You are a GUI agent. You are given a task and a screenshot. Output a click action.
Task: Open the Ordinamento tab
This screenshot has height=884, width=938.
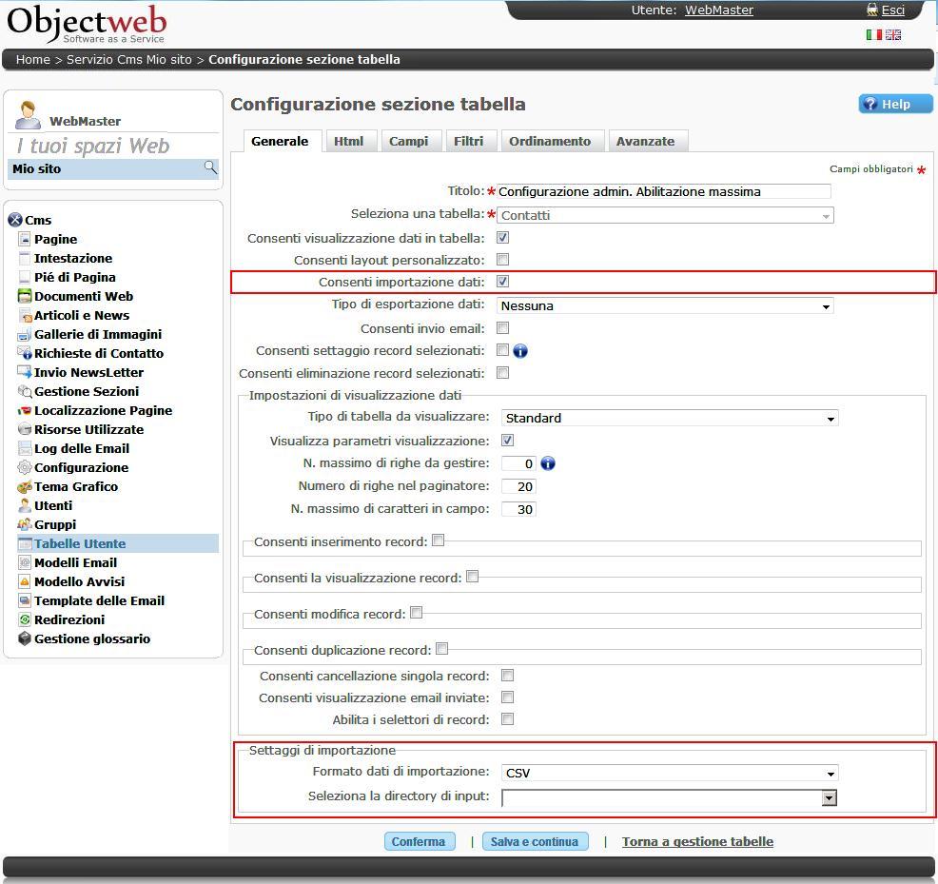coord(550,141)
